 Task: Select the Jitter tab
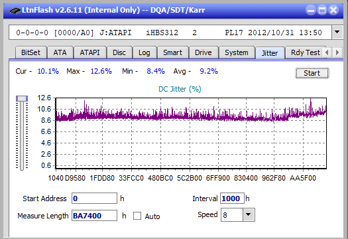tap(270, 53)
